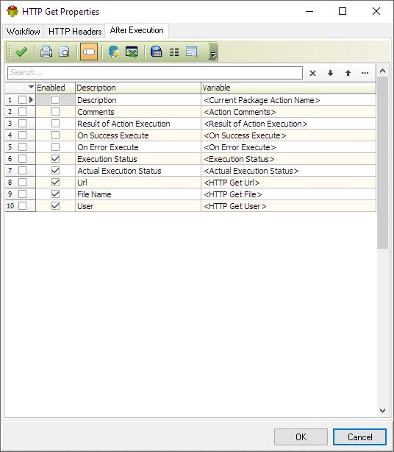Sort by the Enabled column header
Screen dimensions: 394x452
point(55,88)
